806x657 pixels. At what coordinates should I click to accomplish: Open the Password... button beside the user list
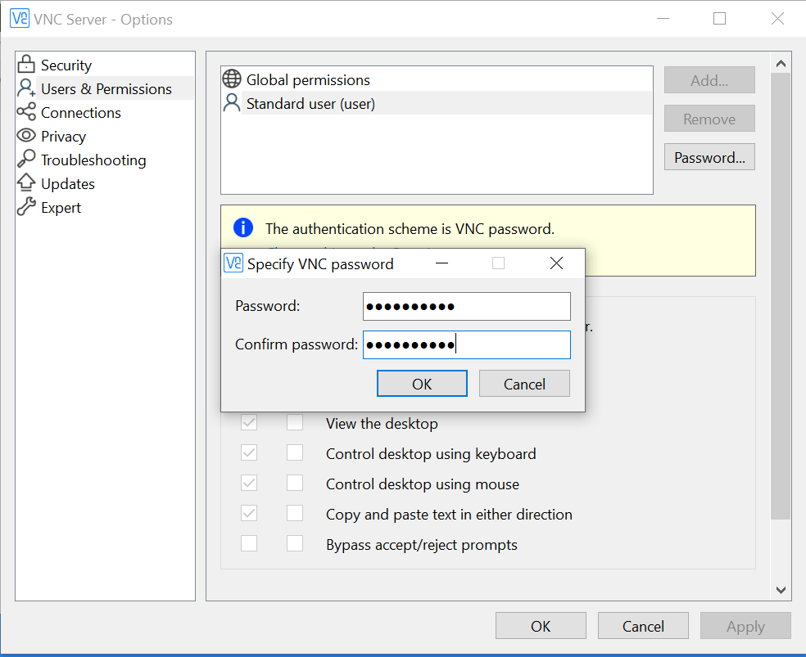click(709, 157)
